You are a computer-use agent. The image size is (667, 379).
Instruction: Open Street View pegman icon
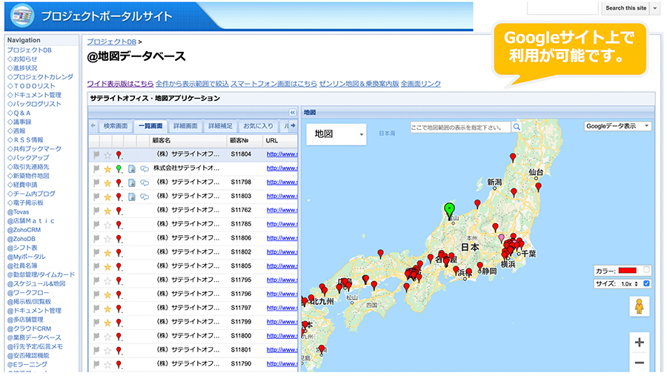click(x=639, y=306)
